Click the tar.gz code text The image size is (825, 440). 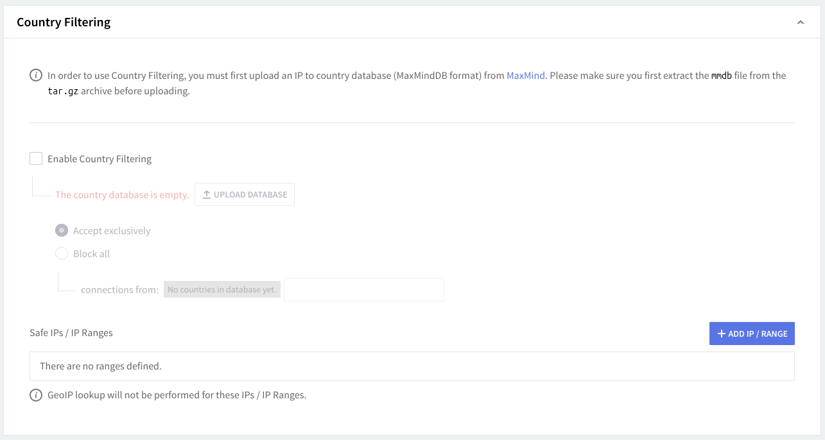[63, 91]
